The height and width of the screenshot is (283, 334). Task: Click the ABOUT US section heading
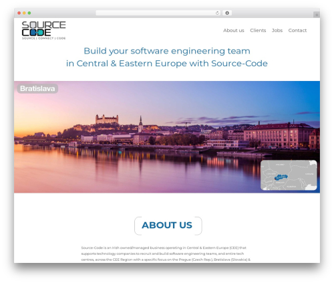(x=167, y=225)
